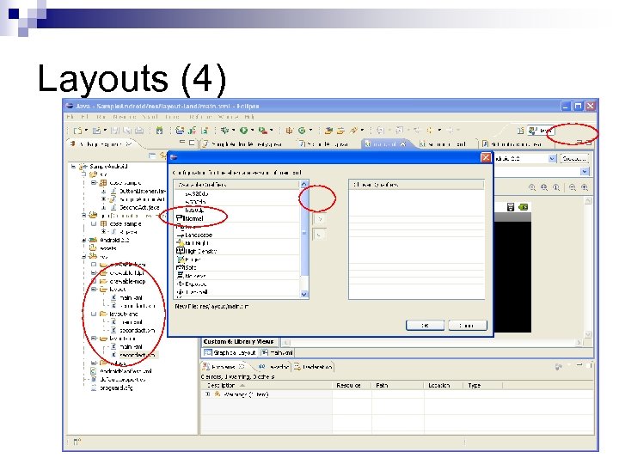Click the scroll-down arrow of the qualifiers list
The width and height of the screenshot is (619, 464).
click(304, 294)
